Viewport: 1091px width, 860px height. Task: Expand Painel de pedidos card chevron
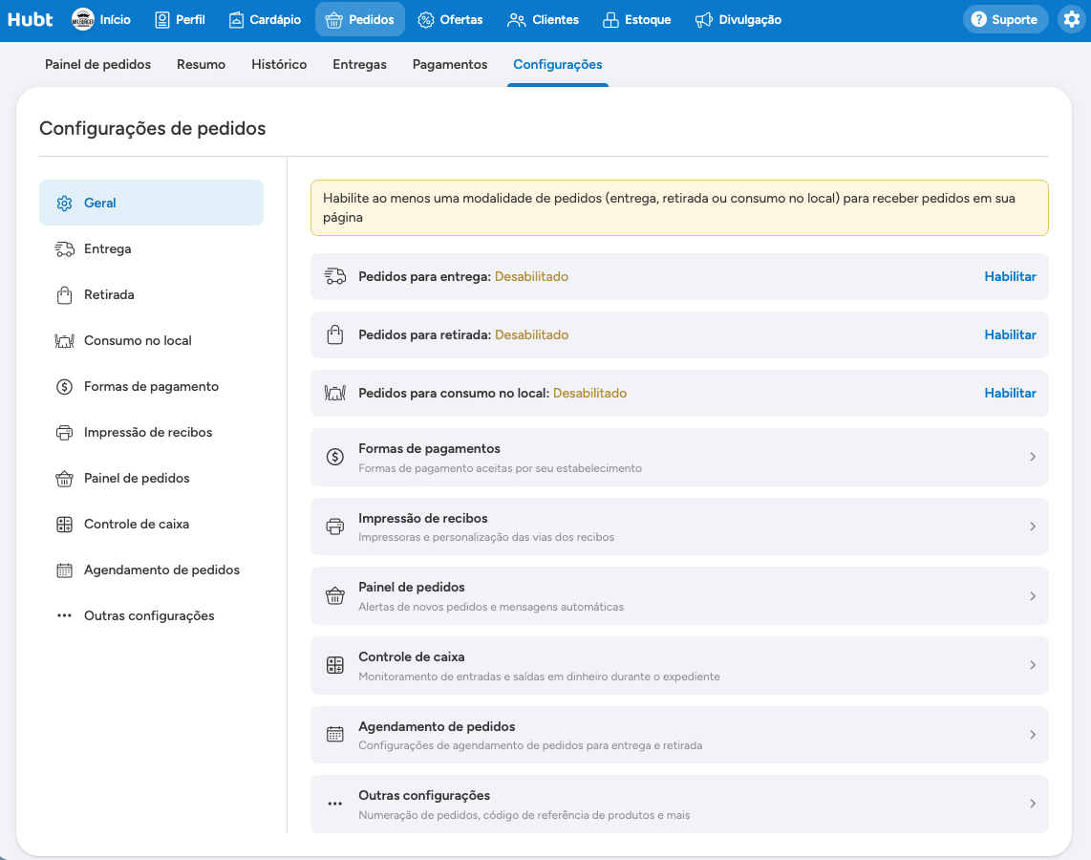click(x=1033, y=596)
